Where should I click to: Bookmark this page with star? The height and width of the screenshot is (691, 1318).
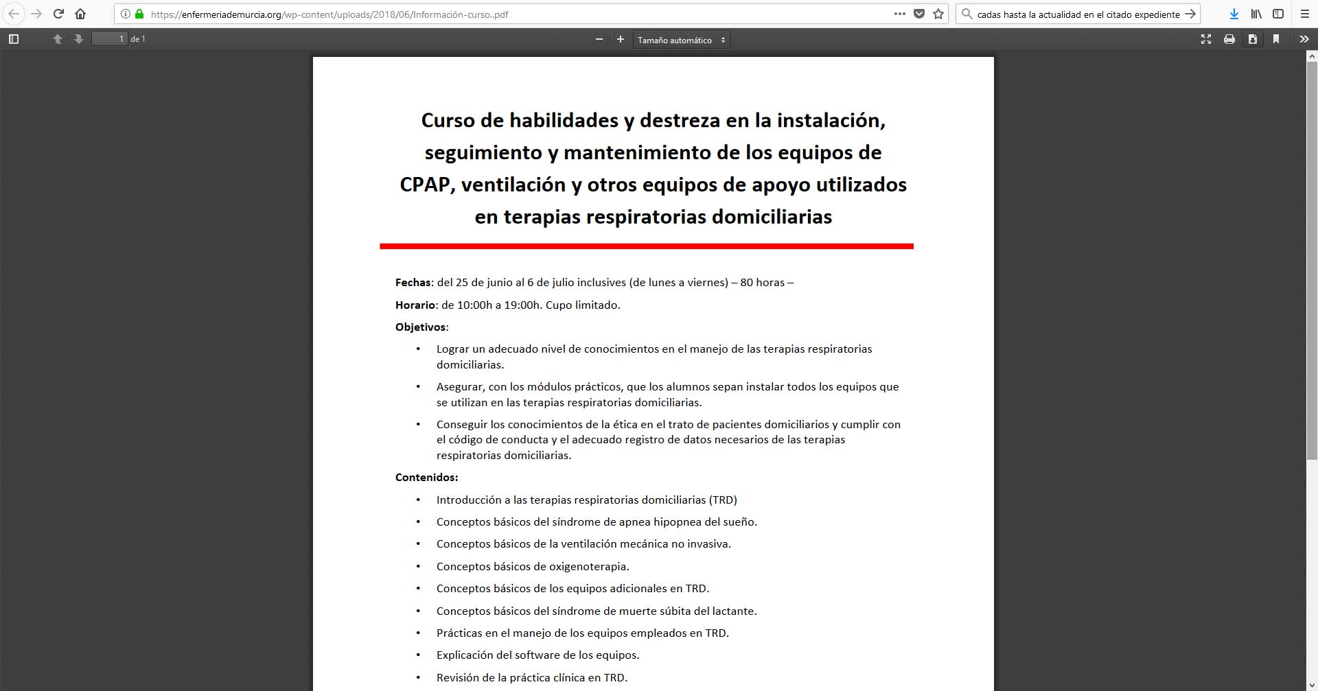point(938,14)
